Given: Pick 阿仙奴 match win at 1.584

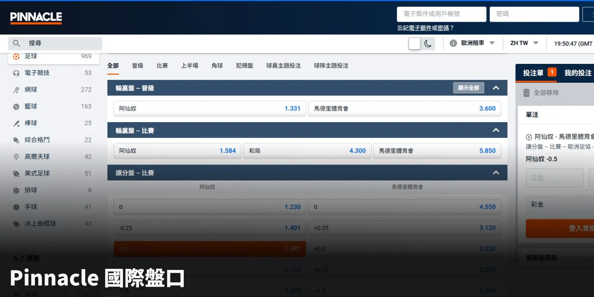Looking at the screenshot, I should [x=177, y=151].
